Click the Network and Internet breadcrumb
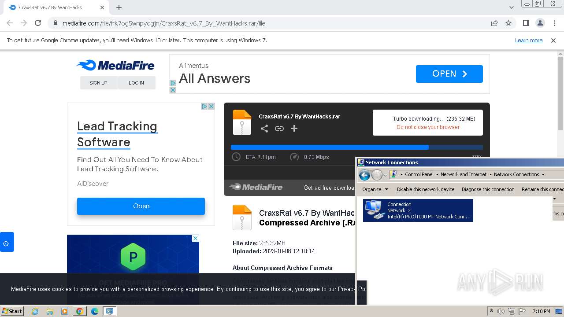 tap(464, 174)
